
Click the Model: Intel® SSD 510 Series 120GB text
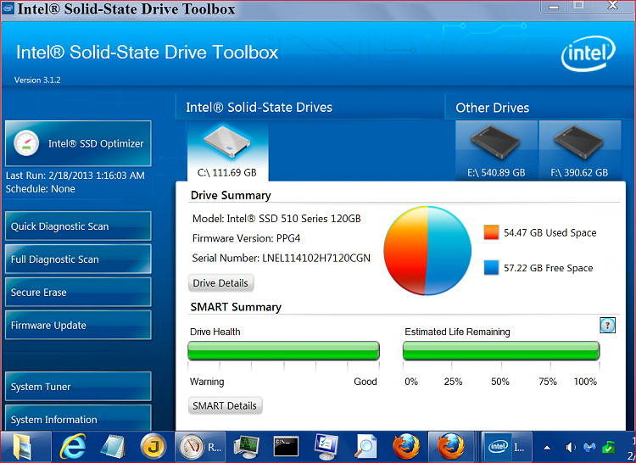[x=276, y=219]
